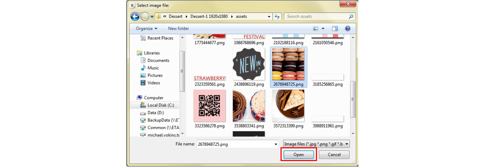Click the Cancel button
477x167 pixels.
point(334,155)
